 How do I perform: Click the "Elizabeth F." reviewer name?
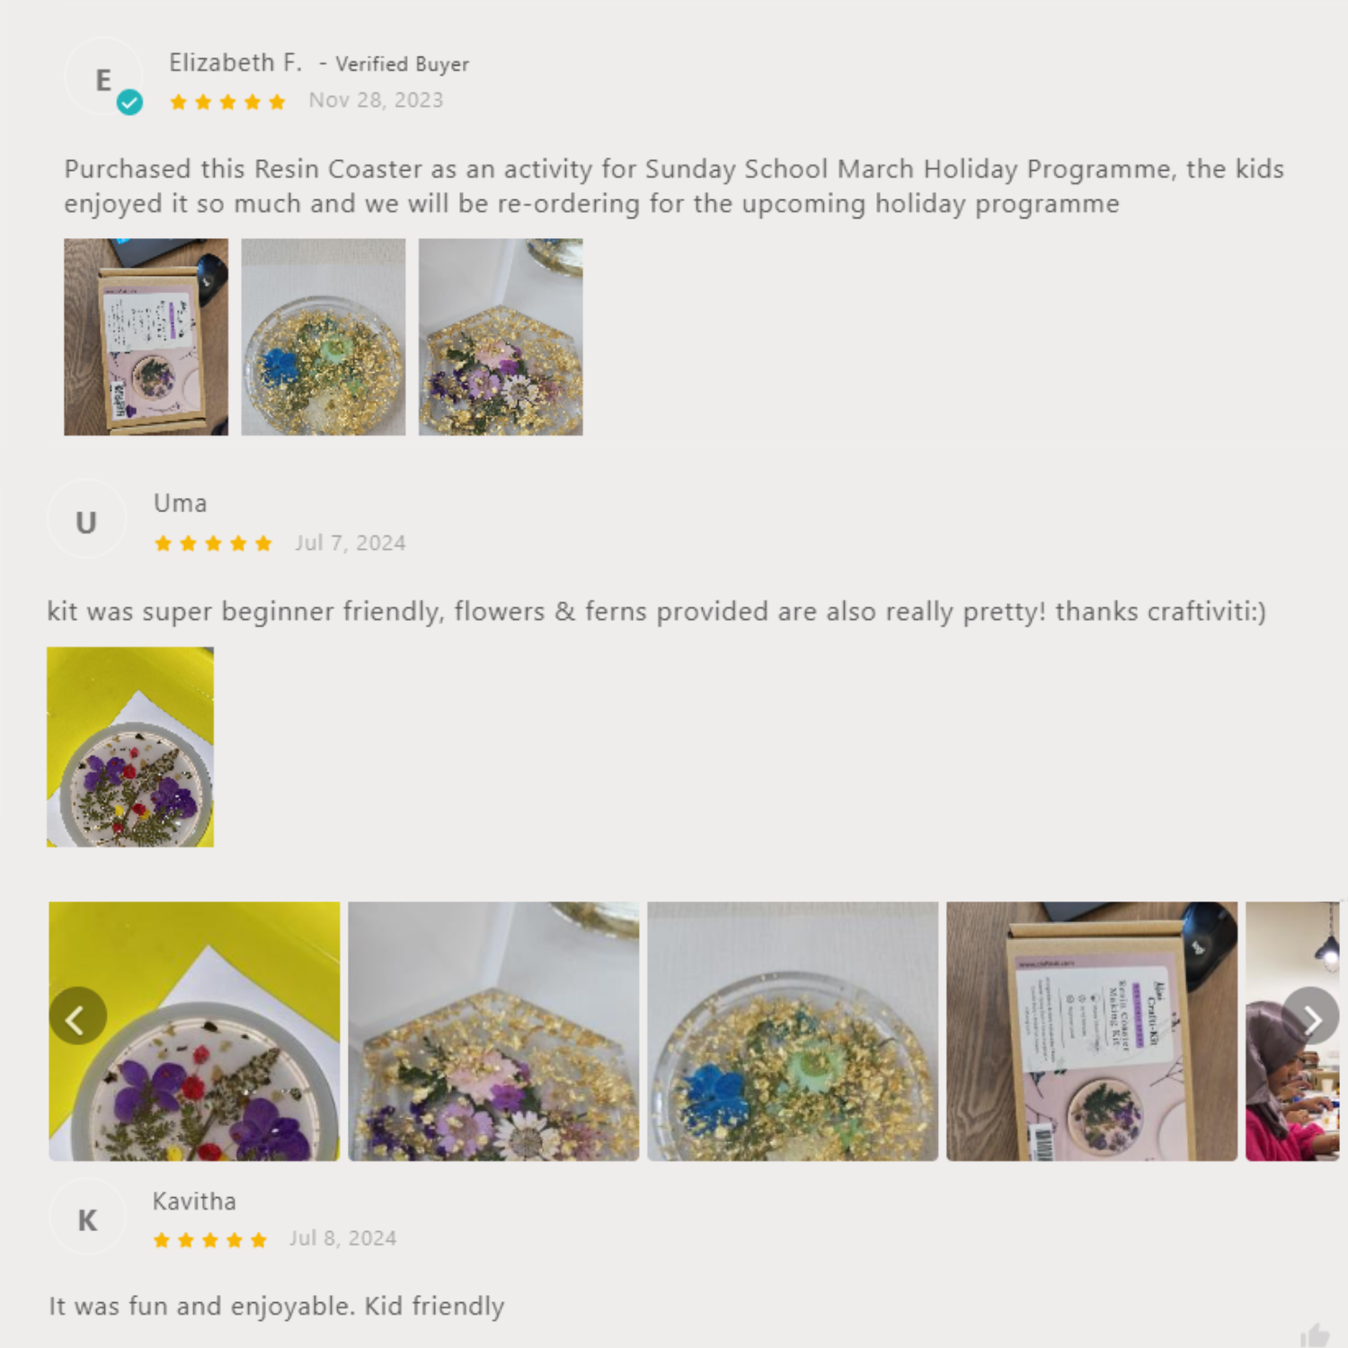point(235,63)
